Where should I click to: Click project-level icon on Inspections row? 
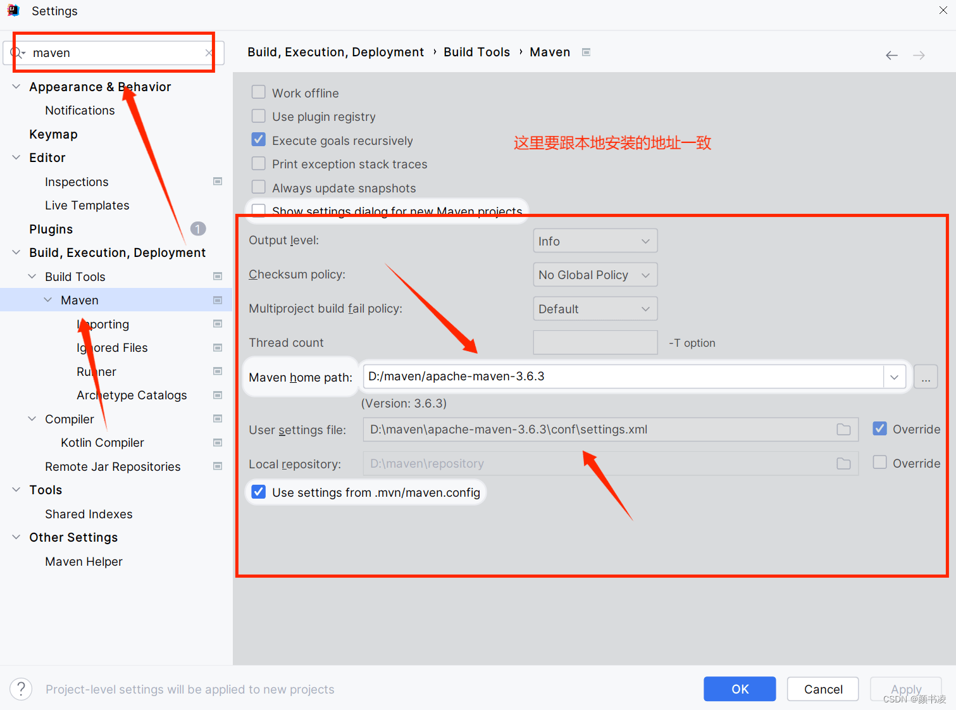[218, 182]
